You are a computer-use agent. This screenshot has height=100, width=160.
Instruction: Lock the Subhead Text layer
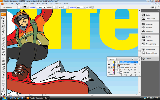[112, 62]
